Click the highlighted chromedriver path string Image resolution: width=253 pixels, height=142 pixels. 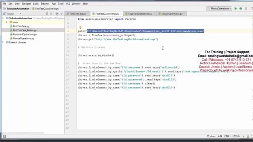tap(145, 31)
